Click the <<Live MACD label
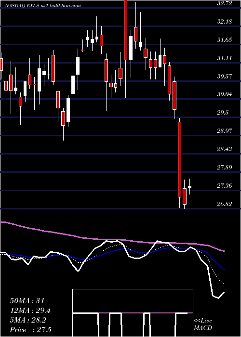 203,324
